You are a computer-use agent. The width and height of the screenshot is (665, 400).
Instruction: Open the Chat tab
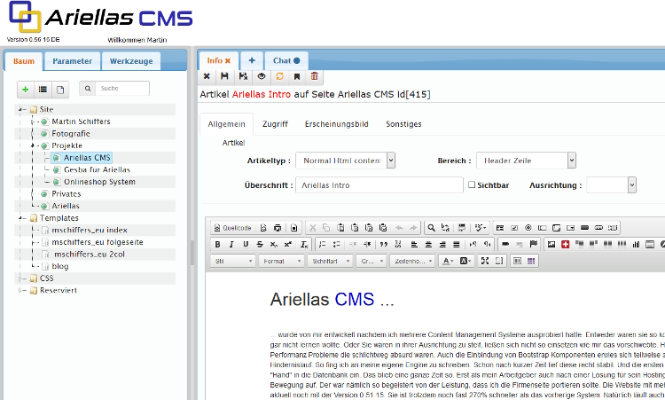pyautogui.click(x=286, y=60)
